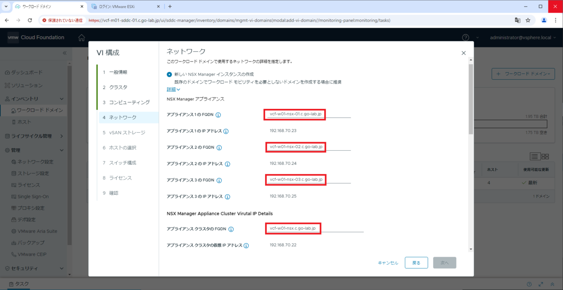
Task: Show info for アプライアンス 1 の IP アドレス
Action: pos(226,131)
